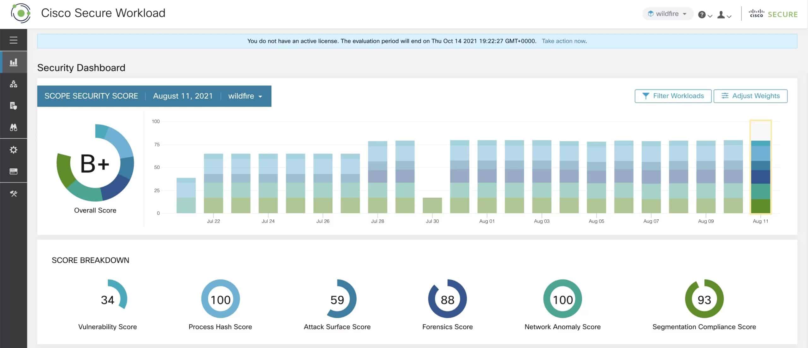Expand the wildfire scope selector in header
The image size is (808, 348).
667,14
